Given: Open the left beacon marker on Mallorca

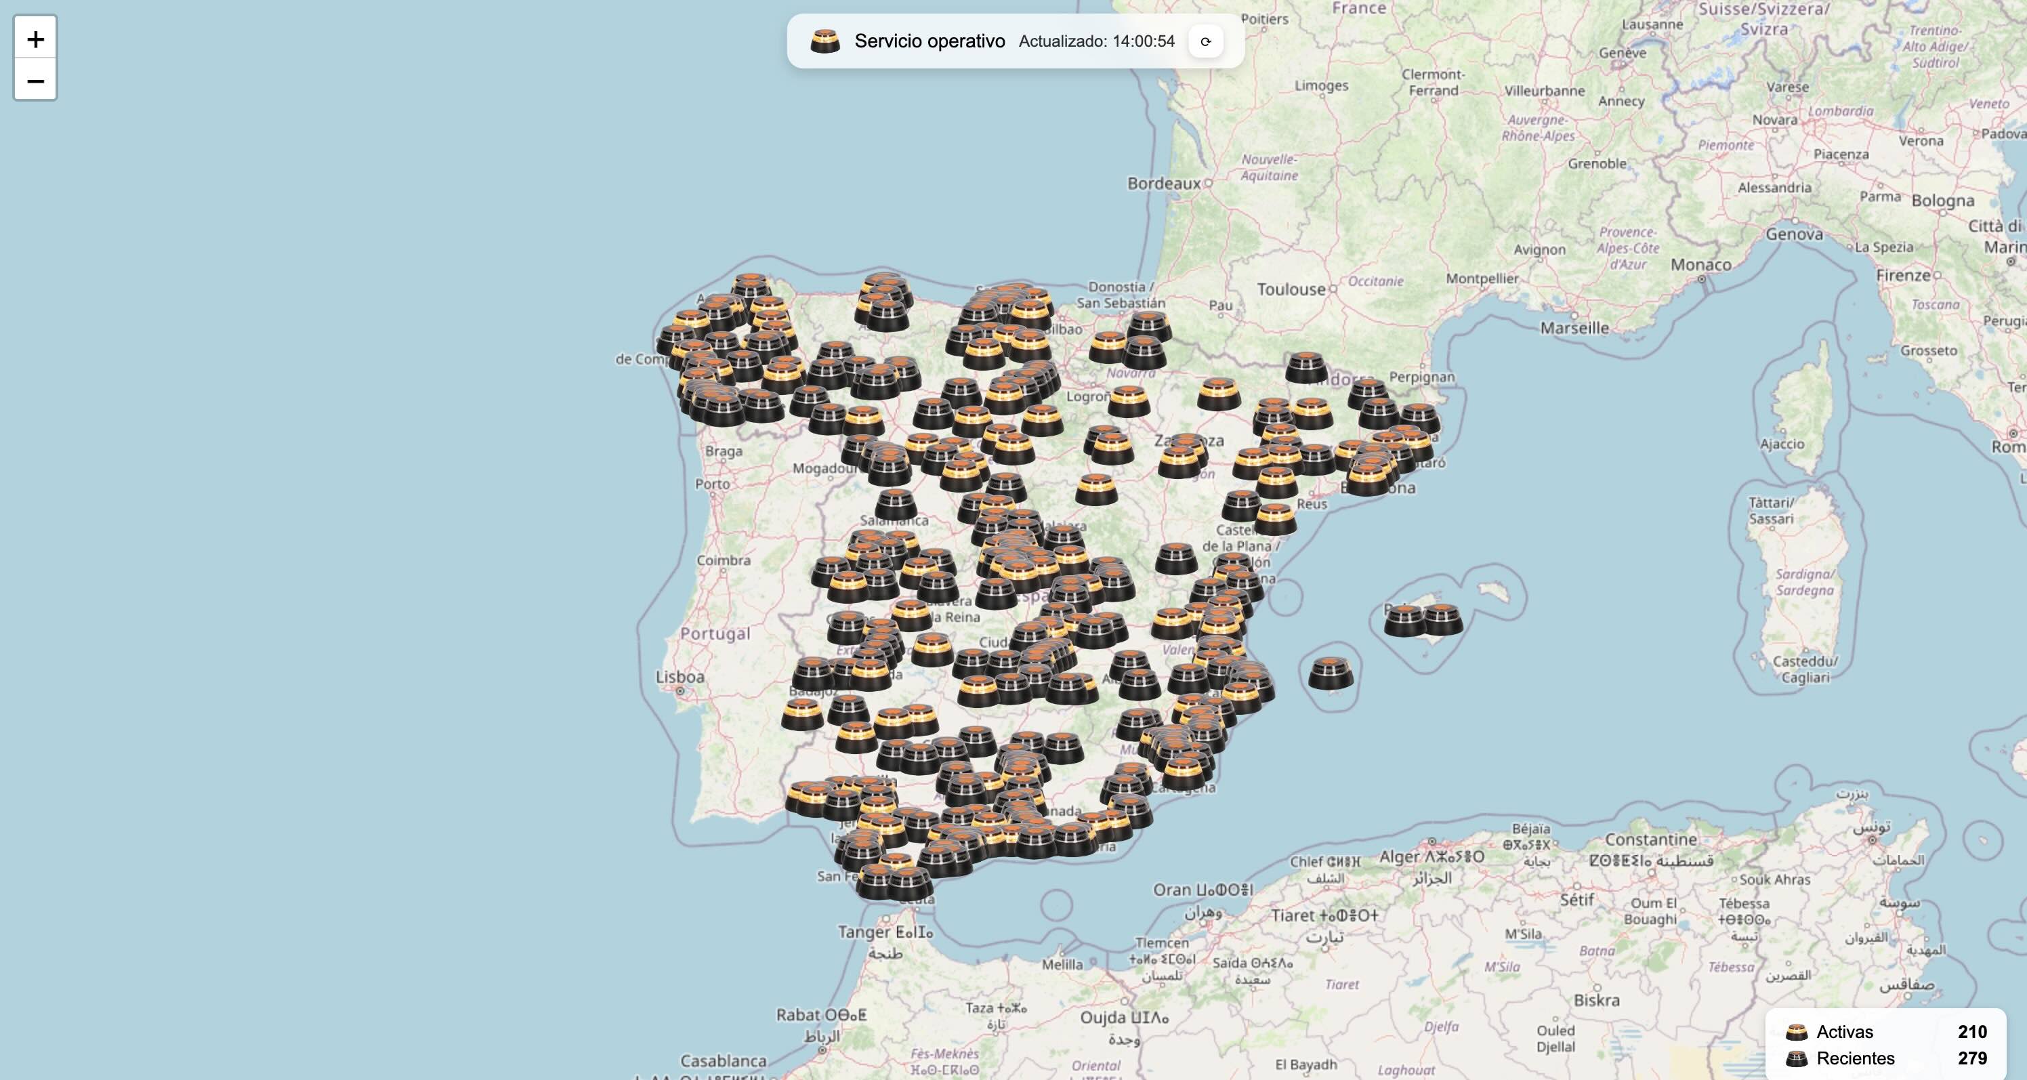Looking at the screenshot, I should point(1404,621).
